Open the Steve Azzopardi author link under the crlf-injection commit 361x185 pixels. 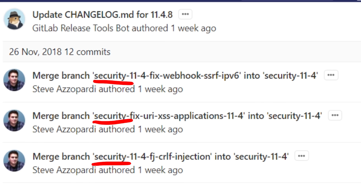click(x=64, y=170)
